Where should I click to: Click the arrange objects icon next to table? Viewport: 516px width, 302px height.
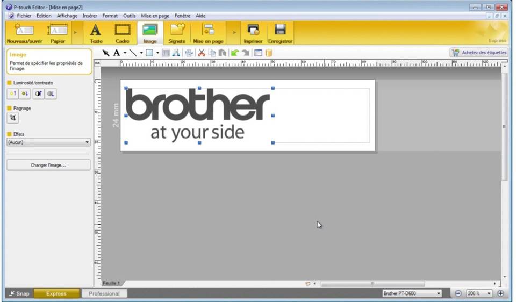coord(176,53)
